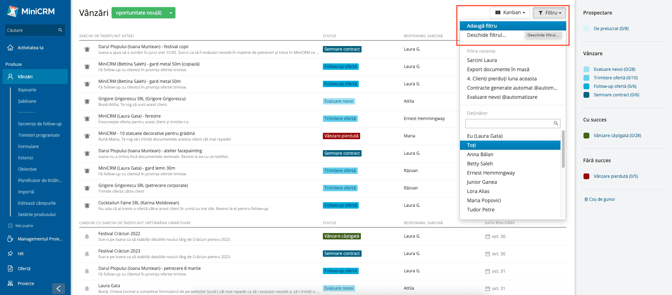Open De prelucrat (0/8) stage link

(x=611, y=28)
